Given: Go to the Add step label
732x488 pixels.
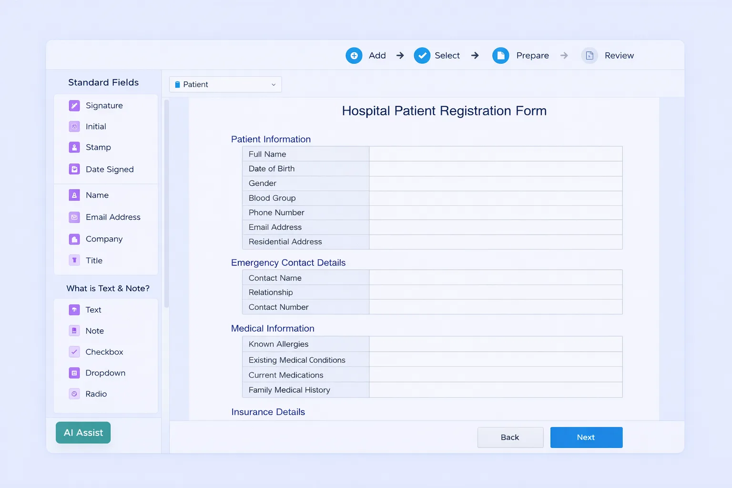Looking at the screenshot, I should click(377, 55).
